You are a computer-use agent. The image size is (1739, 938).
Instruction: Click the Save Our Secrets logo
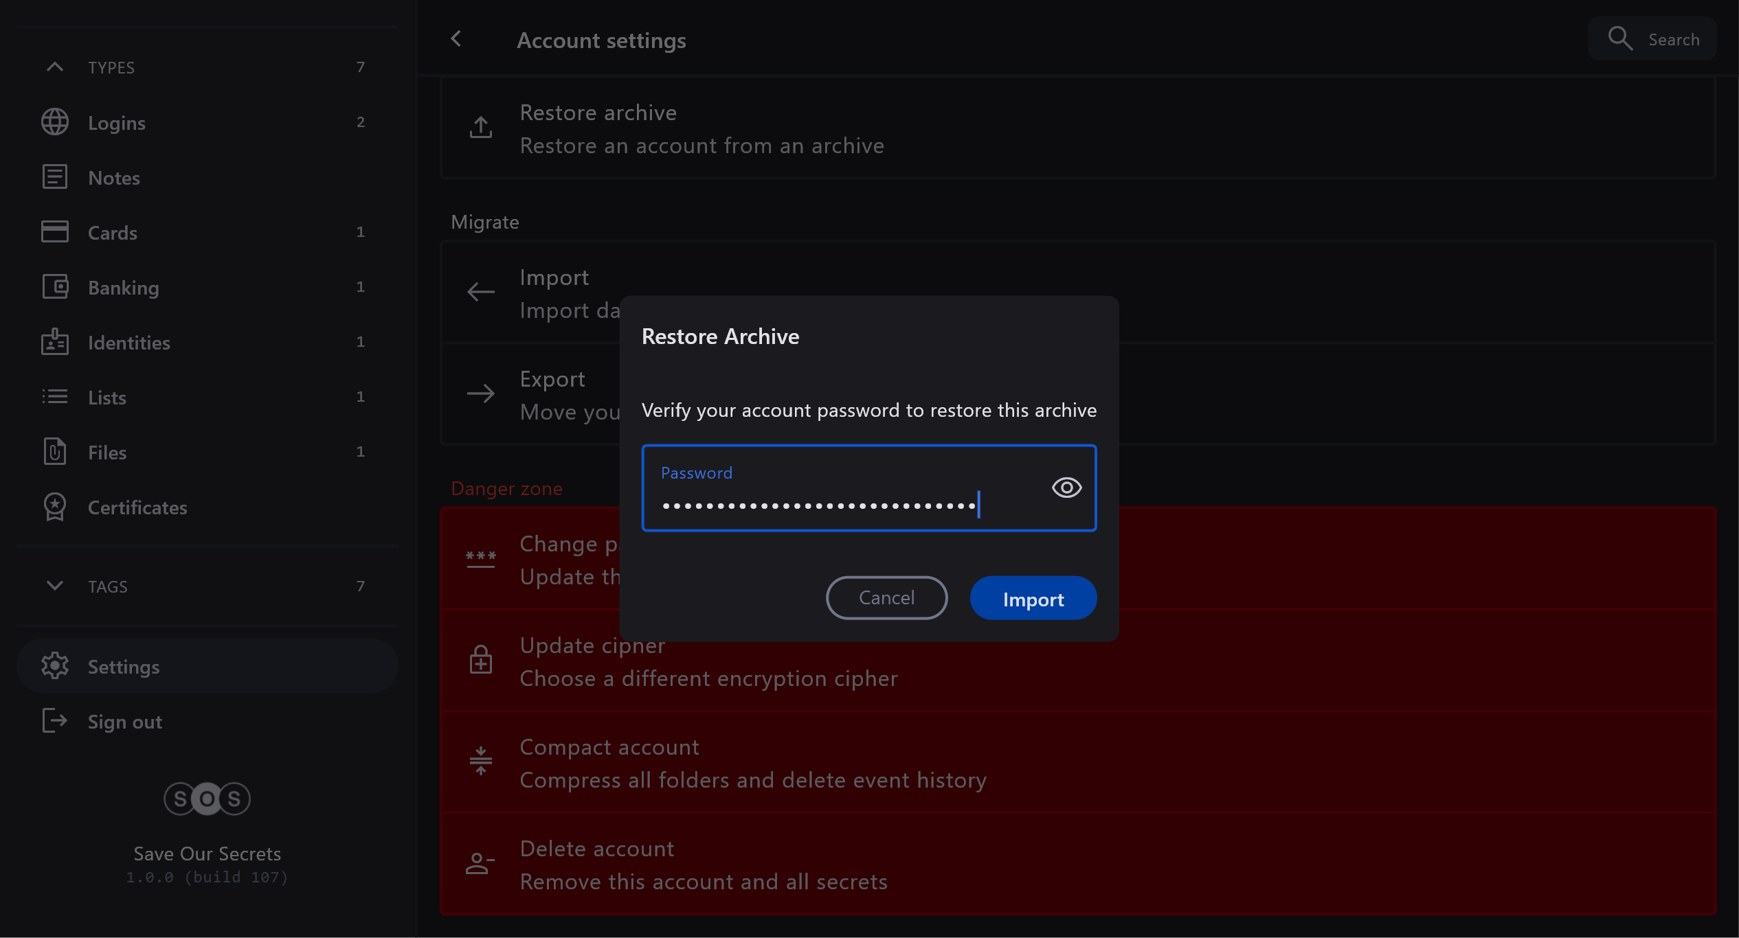pyautogui.click(x=207, y=799)
